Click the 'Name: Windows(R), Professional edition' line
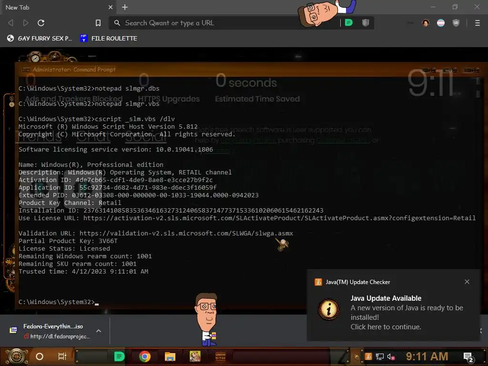This screenshot has width=488, height=366. (x=91, y=164)
